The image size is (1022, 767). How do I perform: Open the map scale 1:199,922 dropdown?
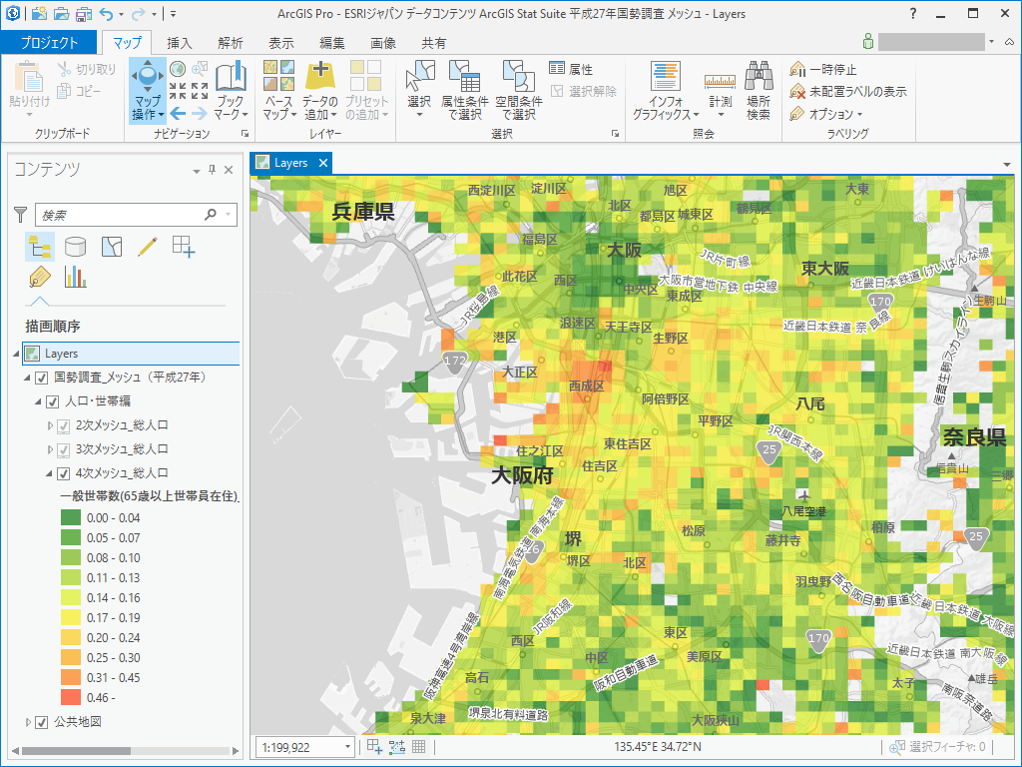(x=347, y=747)
